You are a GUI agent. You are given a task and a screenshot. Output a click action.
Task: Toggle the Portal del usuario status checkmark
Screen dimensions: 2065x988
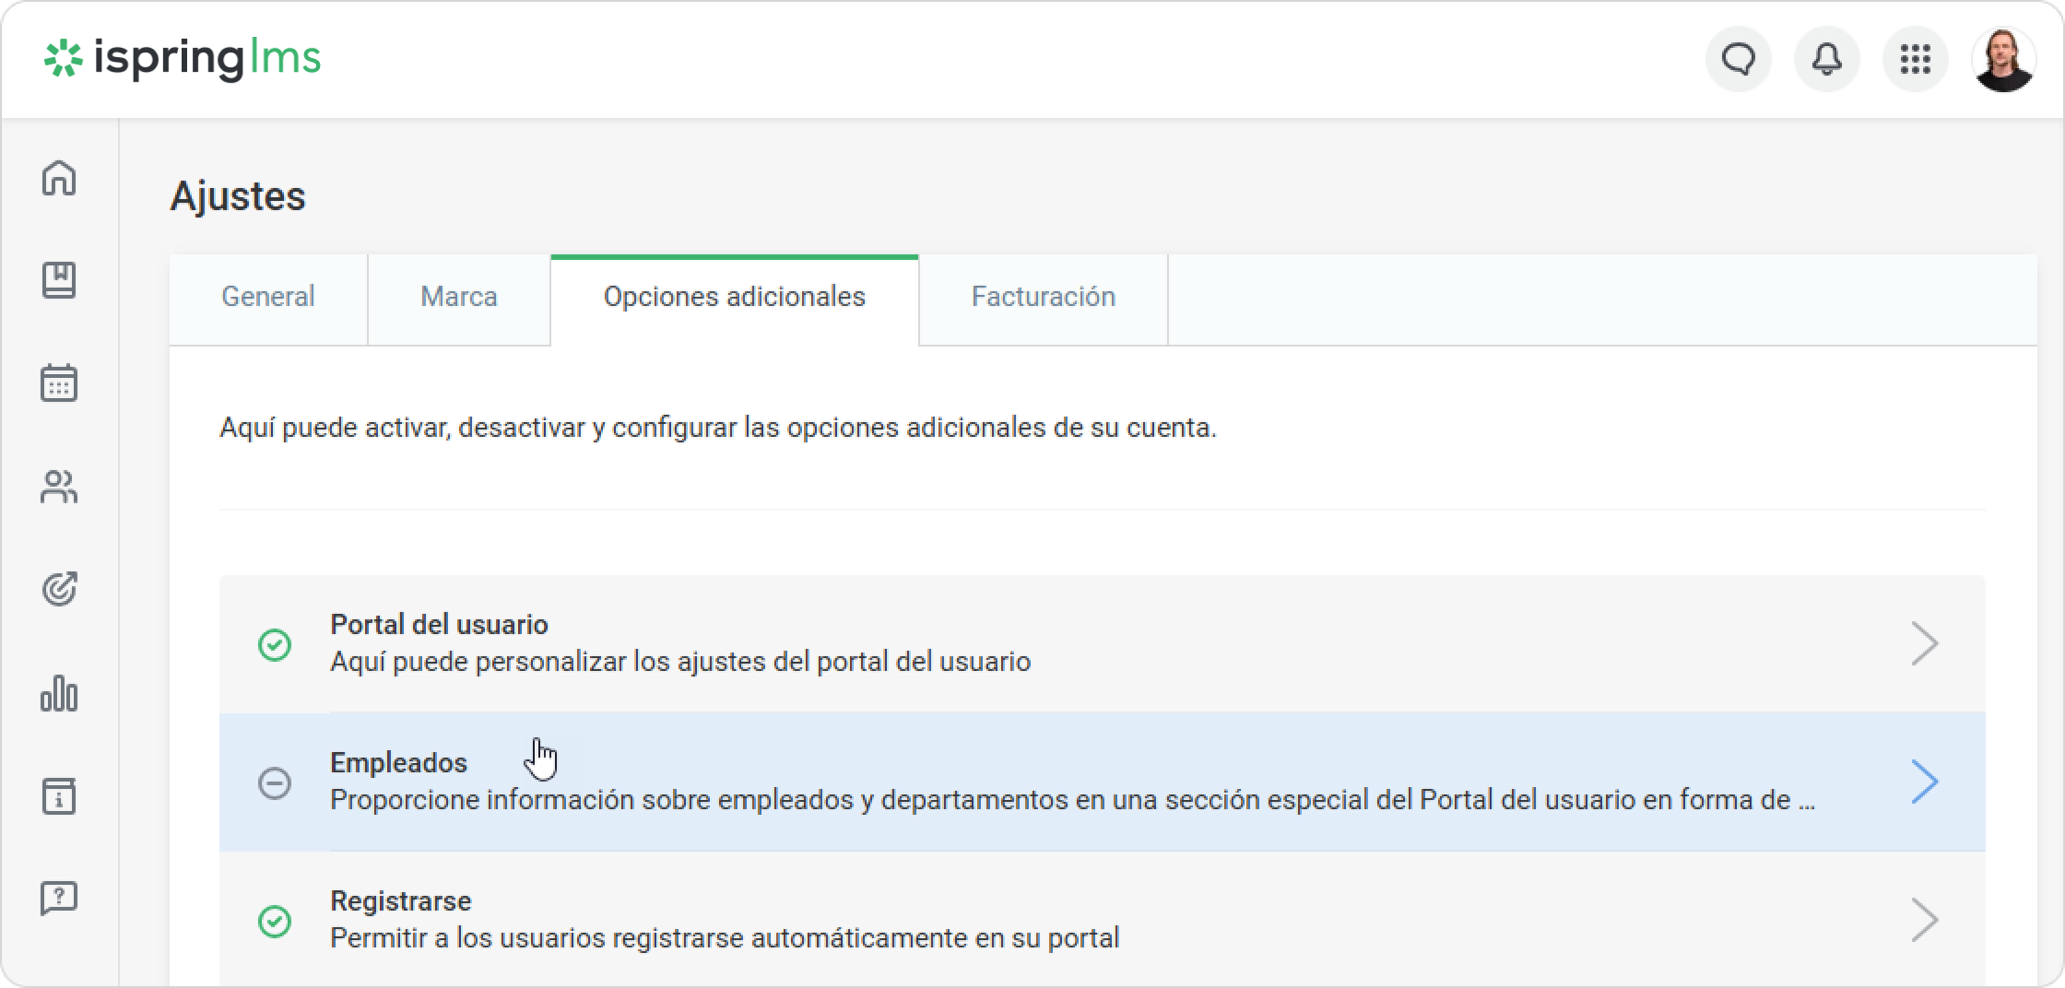tap(275, 644)
